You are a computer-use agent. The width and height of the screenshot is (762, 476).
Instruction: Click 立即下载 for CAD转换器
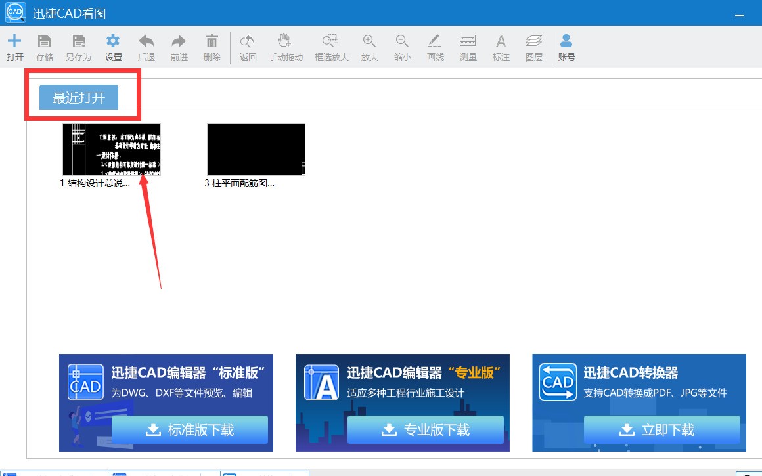[661, 430]
